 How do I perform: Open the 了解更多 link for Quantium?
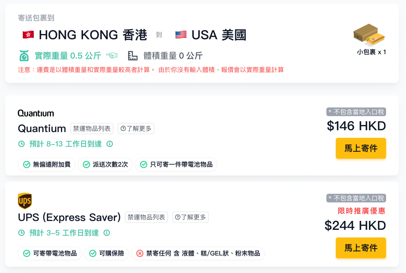(136, 129)
